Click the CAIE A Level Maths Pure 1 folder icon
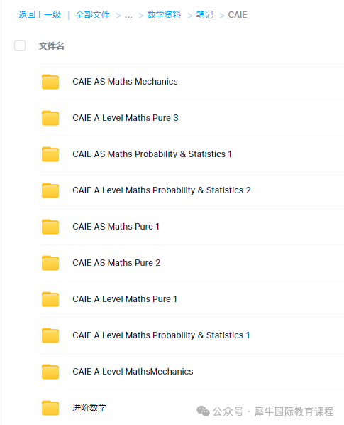Viewport: 344px width, 425px height. 50,299
